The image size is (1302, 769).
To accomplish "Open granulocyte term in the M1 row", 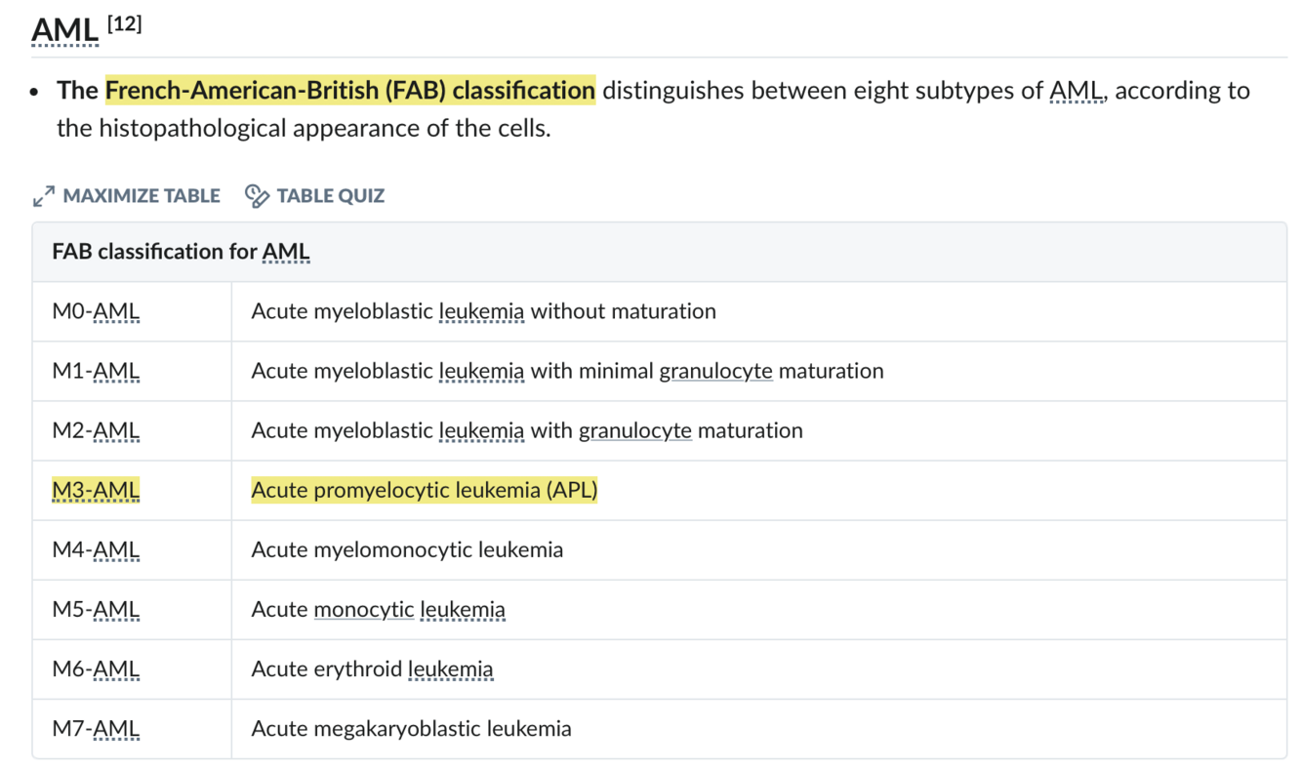I will 716,371.
